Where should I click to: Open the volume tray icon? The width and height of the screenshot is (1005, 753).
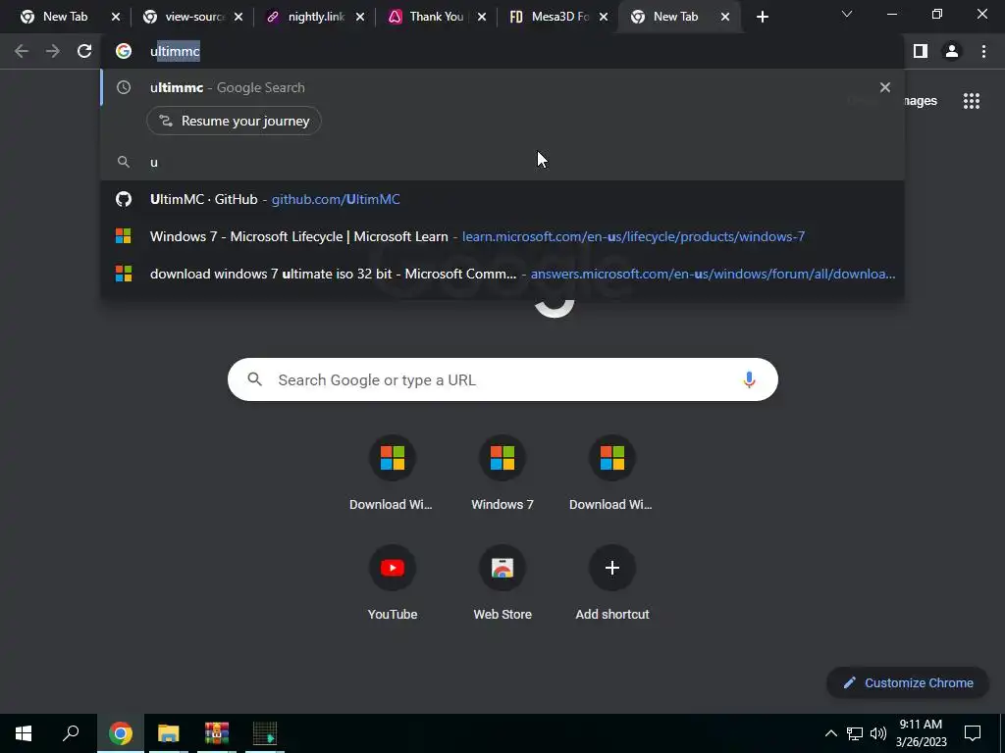coord(878,733)
